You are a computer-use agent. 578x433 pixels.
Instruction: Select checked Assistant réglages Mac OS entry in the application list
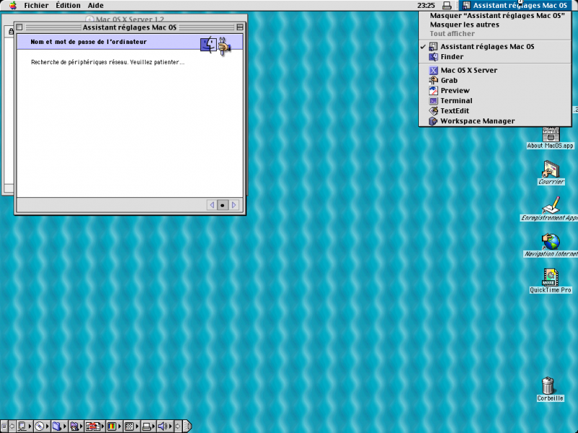coord(495,46)
